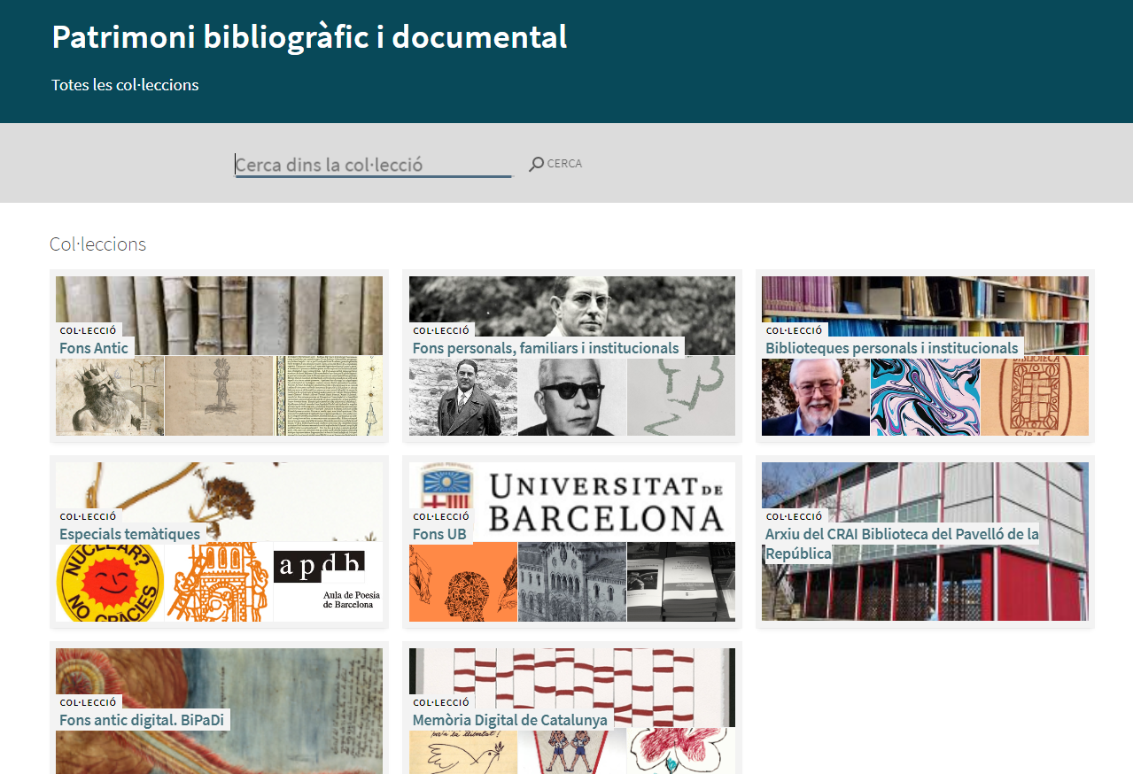
Task: Click the orange head illustration thumbnail
Action: pos(462,582)
